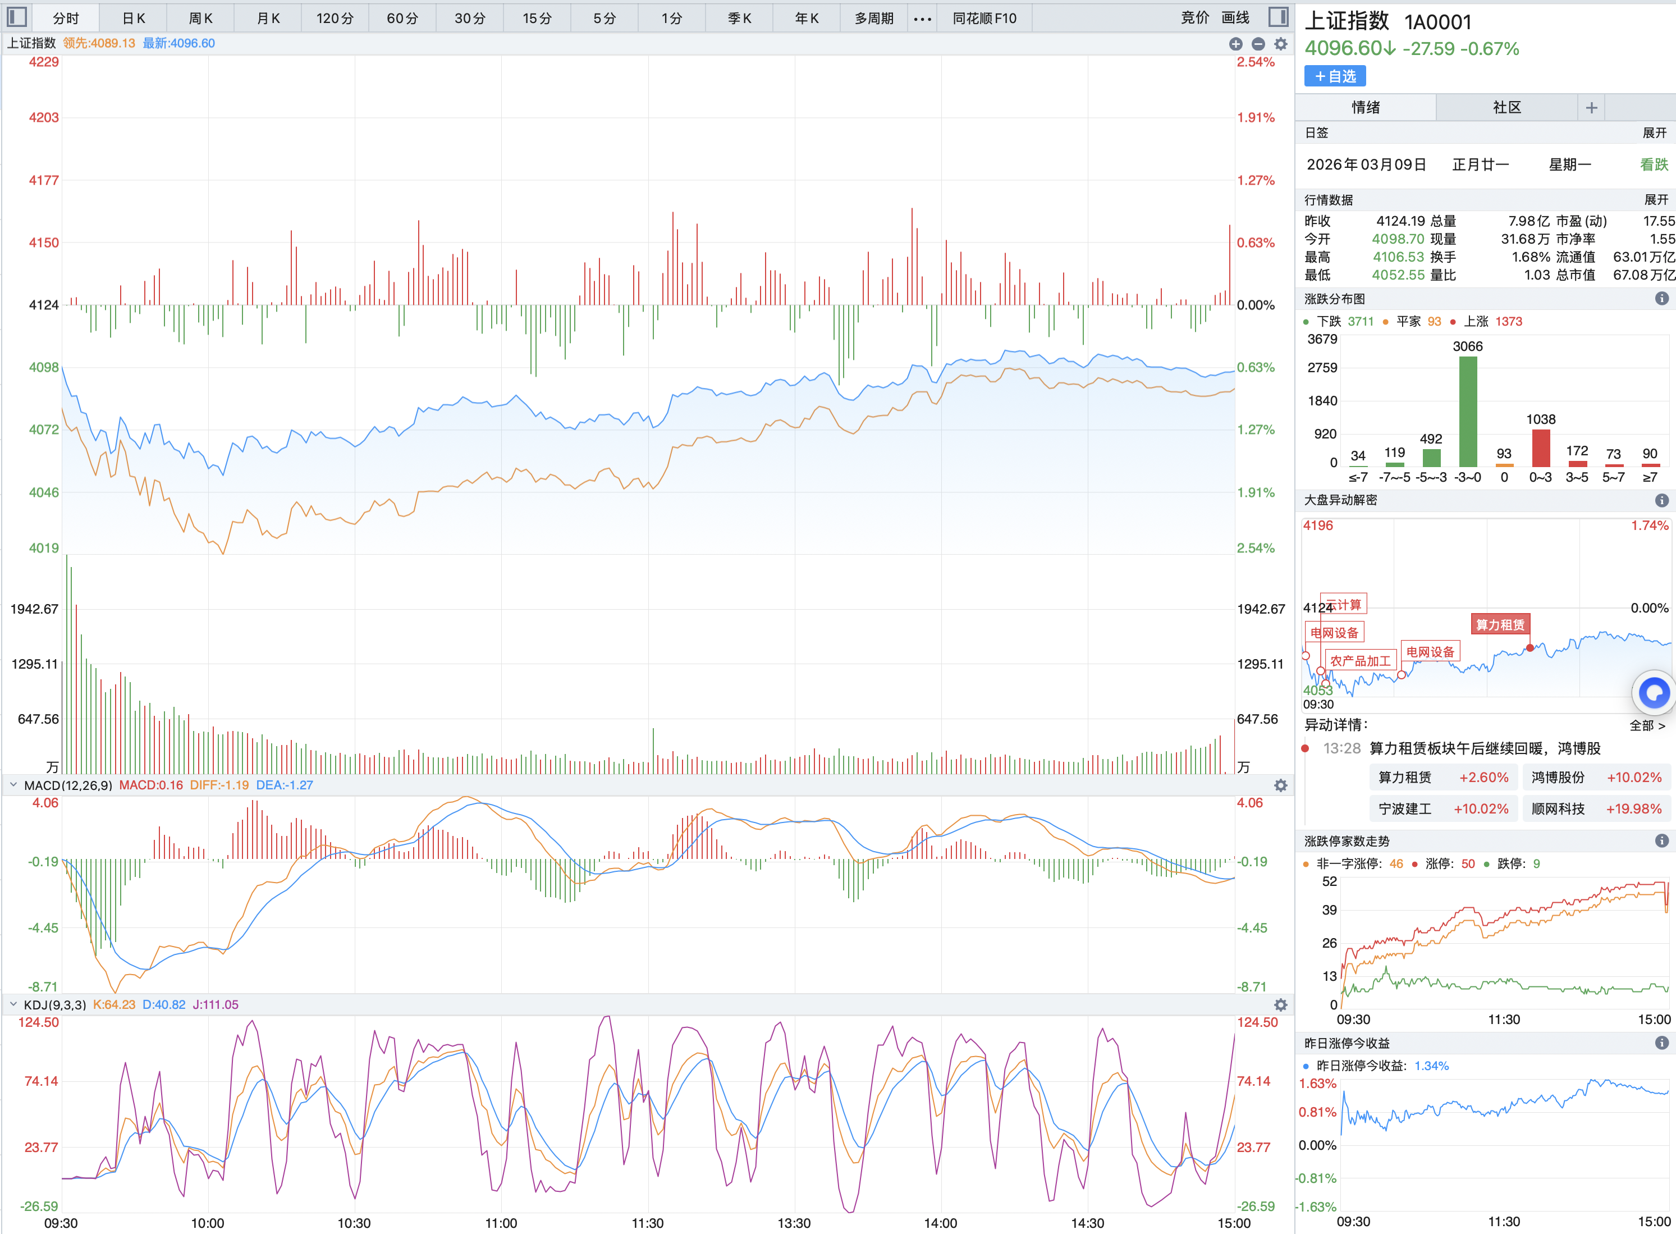Viewport: 1676px width, 1234px height.
Task: Select the 1分 period tab
Action: 671,19
